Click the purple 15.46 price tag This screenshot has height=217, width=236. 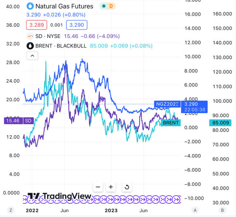[13, 121]
